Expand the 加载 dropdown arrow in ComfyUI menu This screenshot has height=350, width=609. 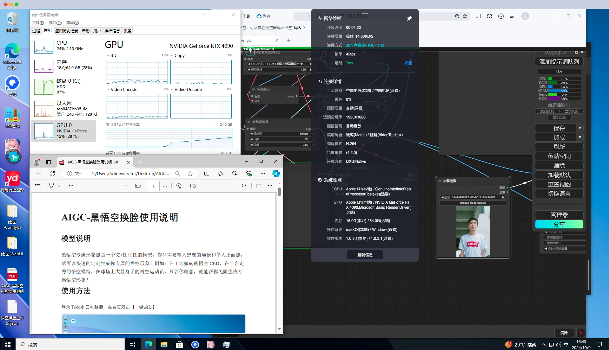580,137
